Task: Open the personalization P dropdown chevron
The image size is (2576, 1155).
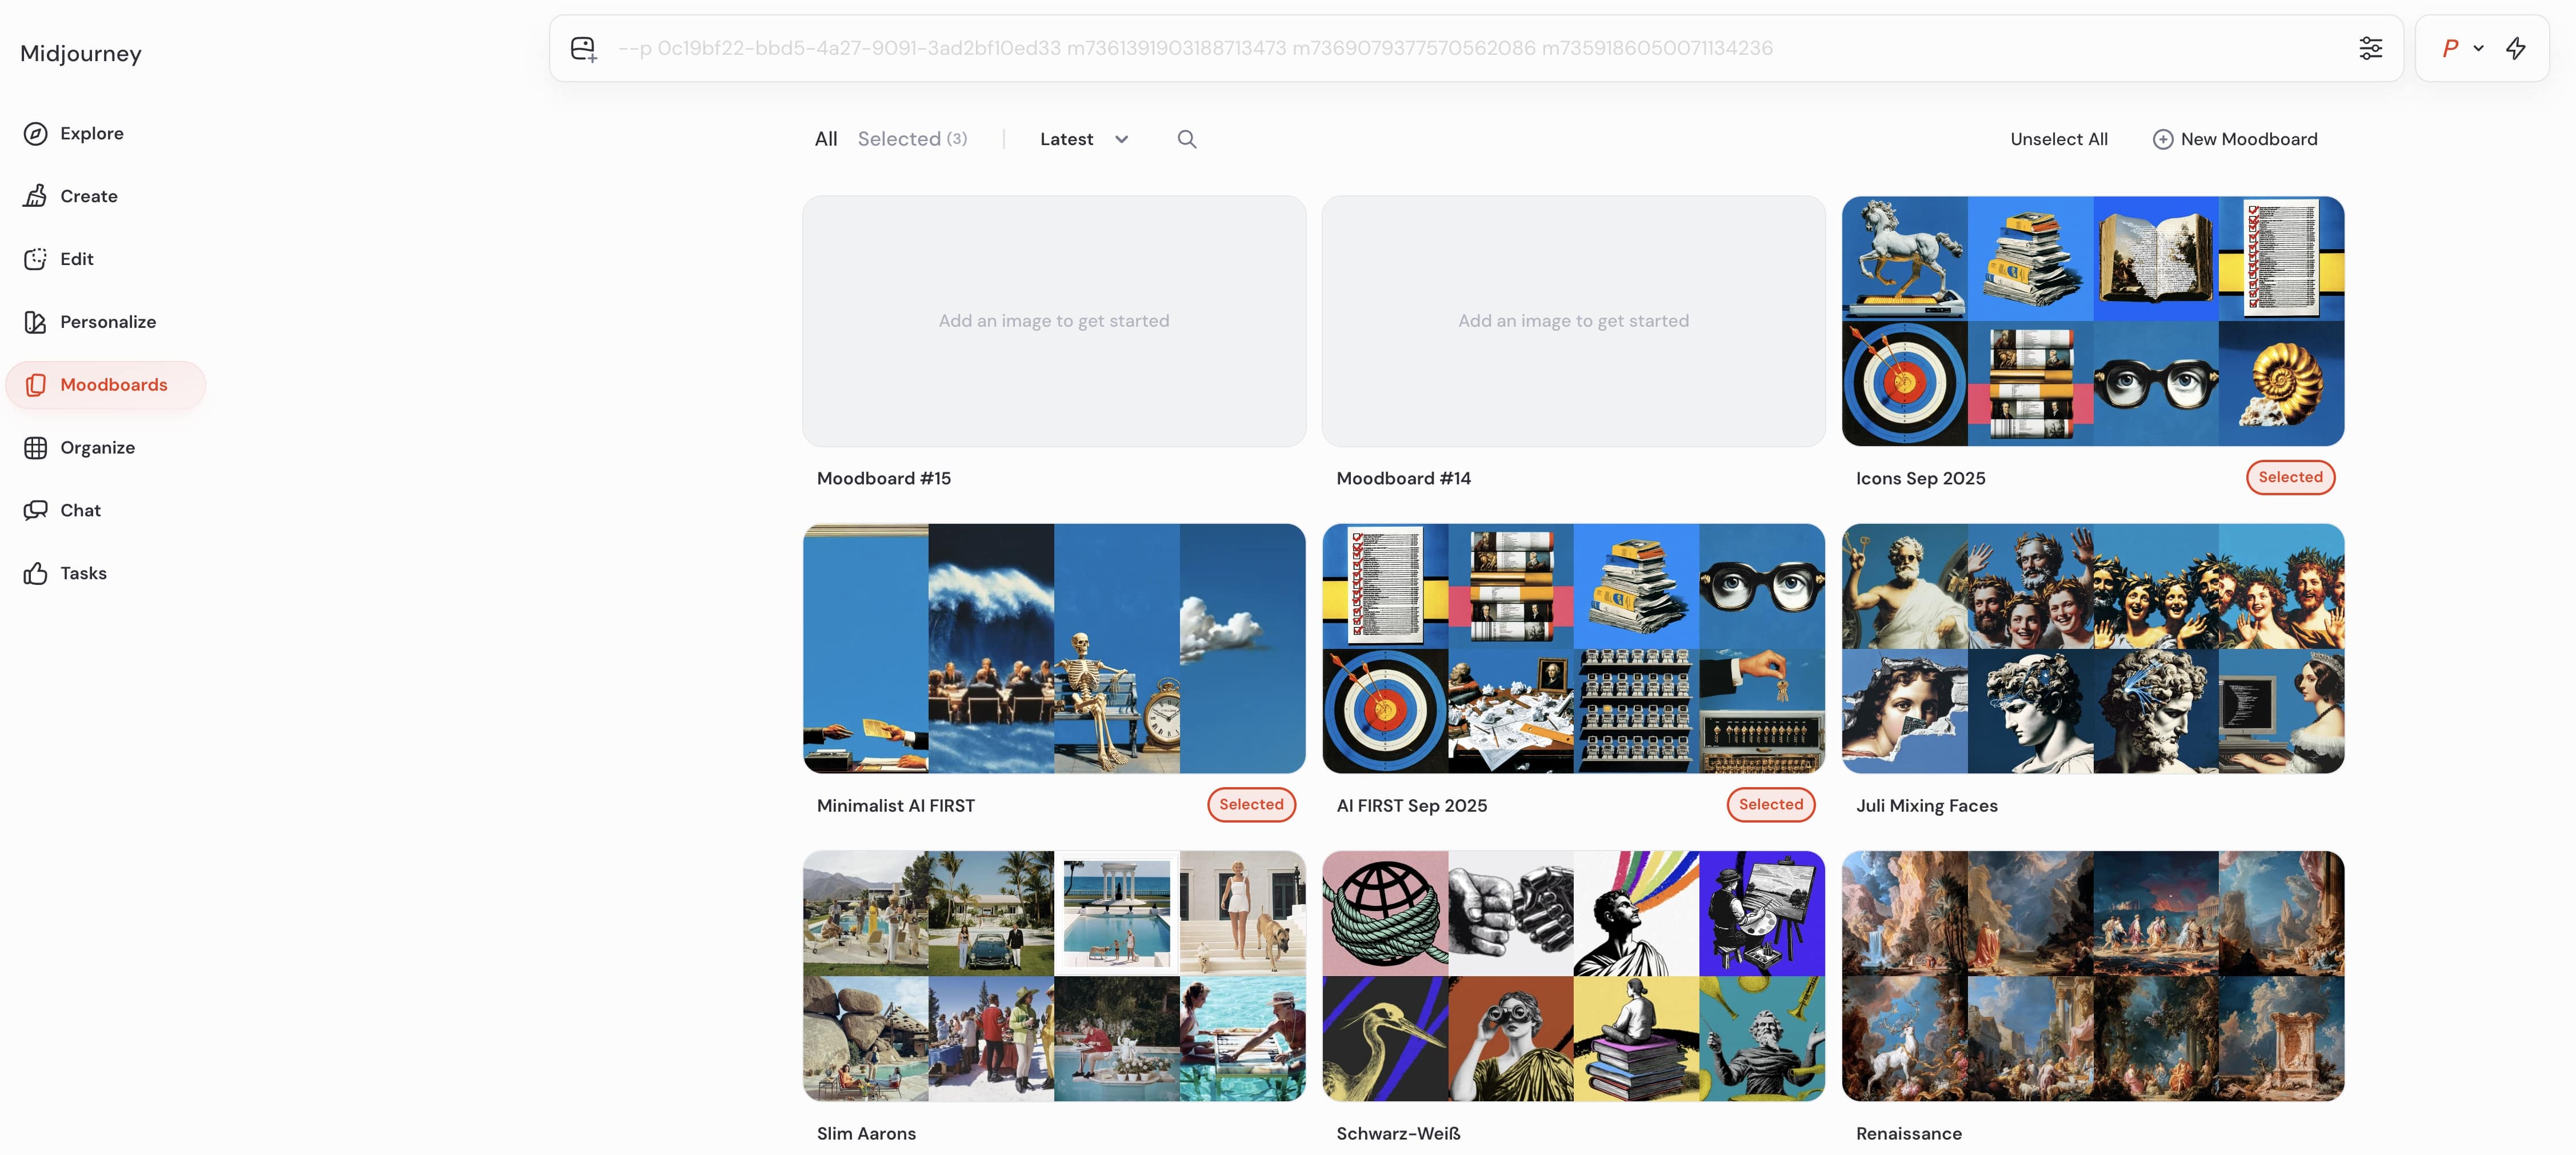Action: [x=2478, y=48]
